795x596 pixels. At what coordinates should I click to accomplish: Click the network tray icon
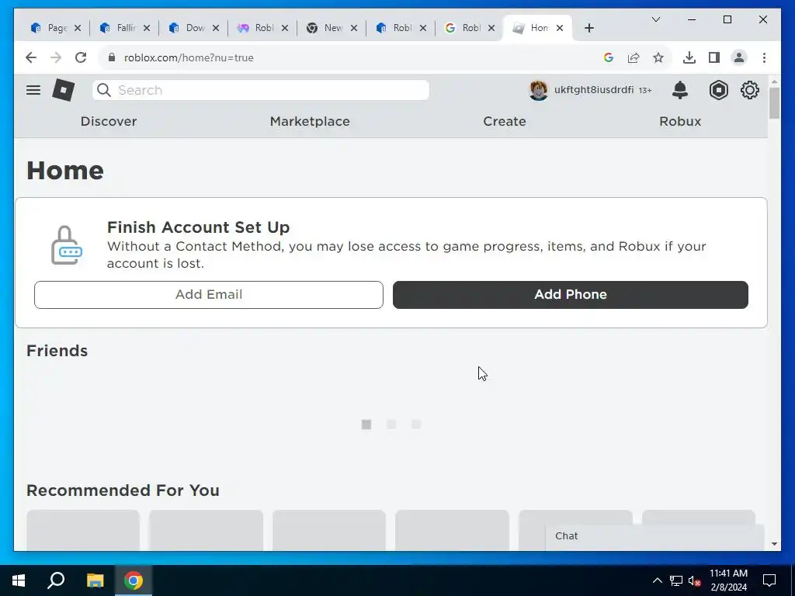point(676,580)
